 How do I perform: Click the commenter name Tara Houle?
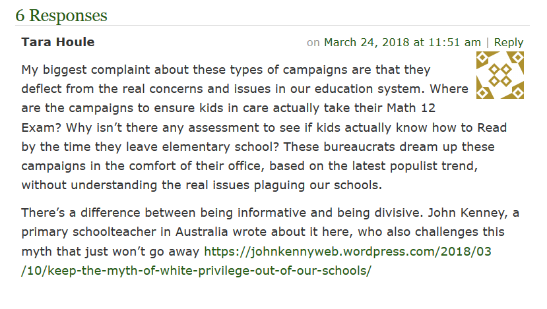[x=58, y=42]
